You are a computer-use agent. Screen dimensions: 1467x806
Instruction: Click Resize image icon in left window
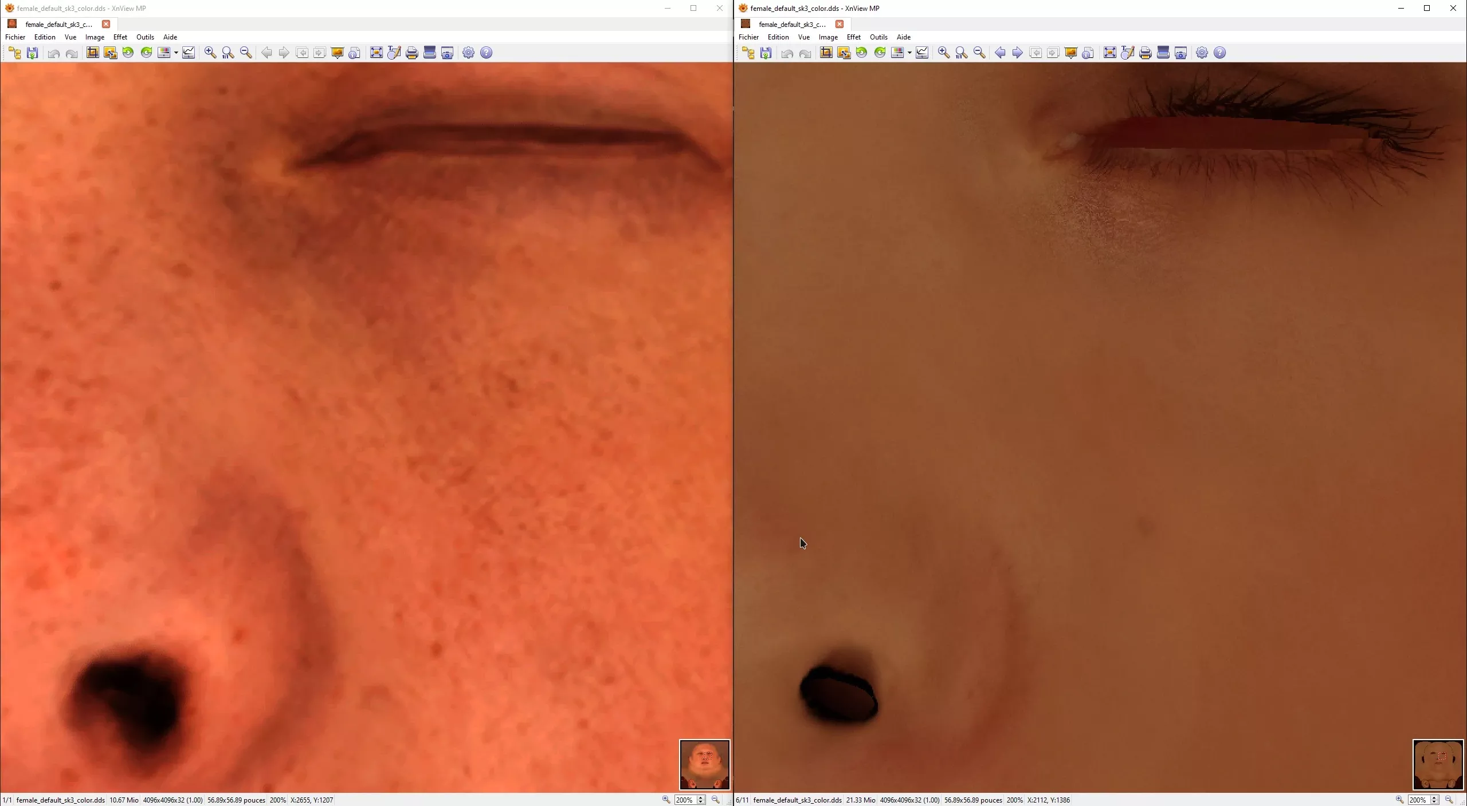(111, 53)
